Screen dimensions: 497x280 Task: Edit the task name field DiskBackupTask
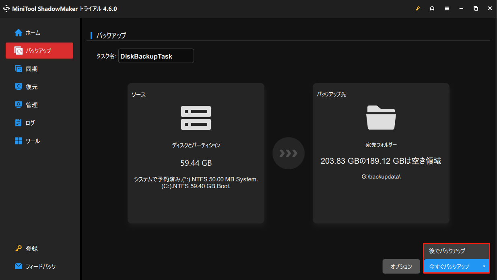click(156, 56)
